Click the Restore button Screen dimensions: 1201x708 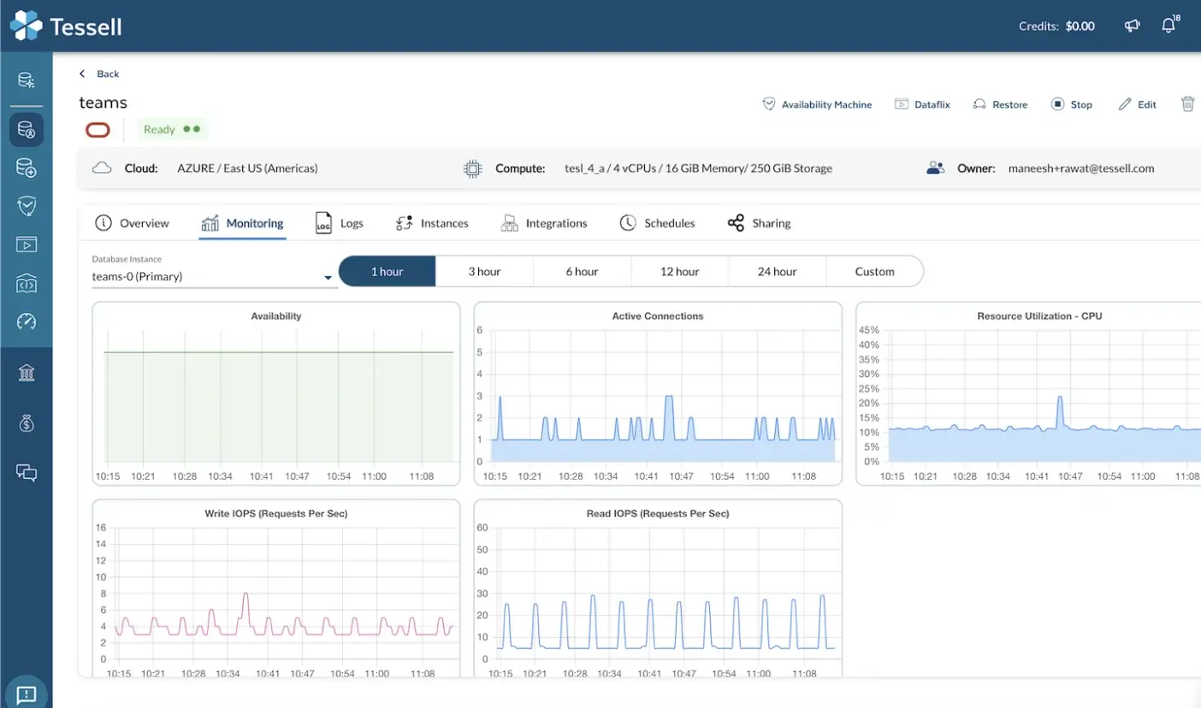[1000, 104]
